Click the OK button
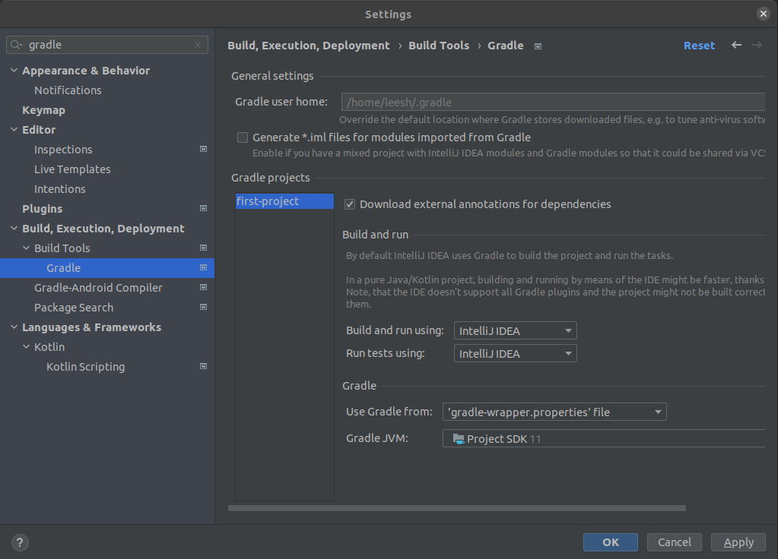778x559 pixels. 610,542
